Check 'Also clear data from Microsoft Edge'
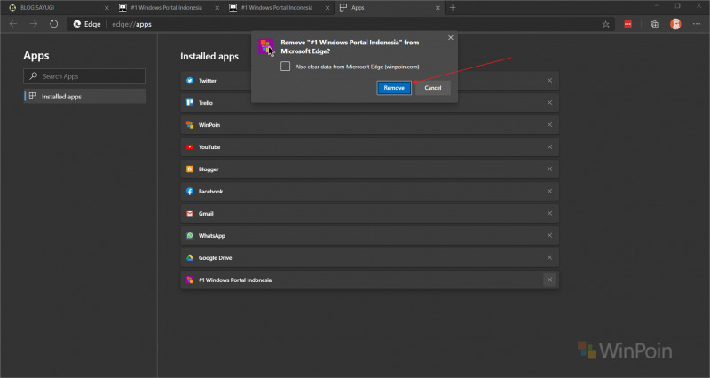Image resolution: width=710 pixels, height=378 pixels. pyautogui.click(x=285, y=67)
